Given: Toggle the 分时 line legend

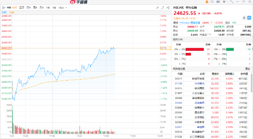Looking at the screenshot, I should pos(4,12).
